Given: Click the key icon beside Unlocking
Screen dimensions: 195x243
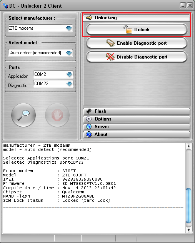Looking at the screenshot, I should (89, 18).
